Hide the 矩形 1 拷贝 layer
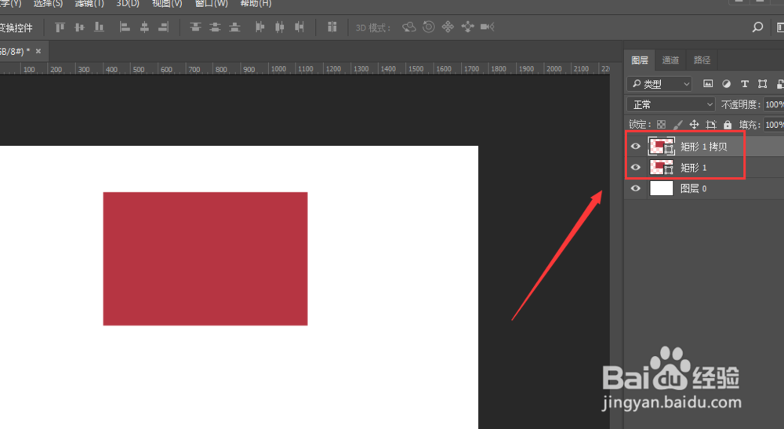Image resolution: width=784 pixels, height=429 pixels. (x=636, y=147)
